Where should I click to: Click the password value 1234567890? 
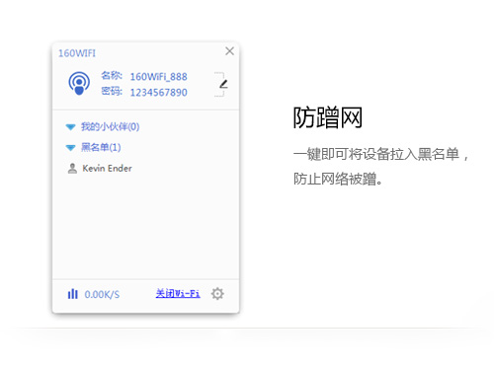coord(158,93)
